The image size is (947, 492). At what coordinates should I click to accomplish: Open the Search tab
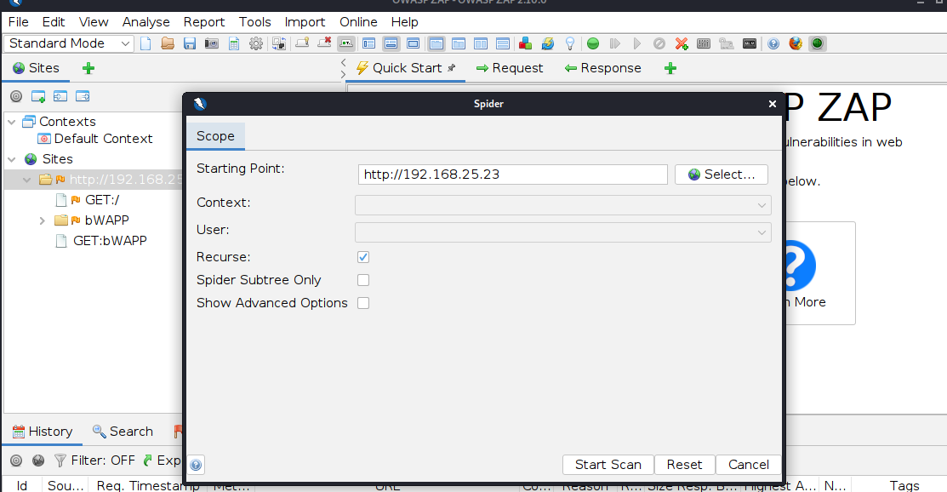[x=123, y=432]
